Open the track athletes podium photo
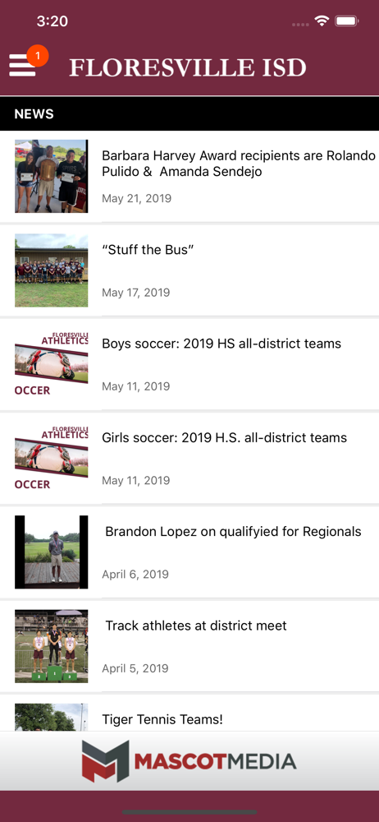This screenshot has height=822, width=379. (x=52, y=646)
